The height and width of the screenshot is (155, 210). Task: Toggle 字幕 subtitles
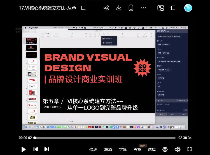tap(123, 149)
